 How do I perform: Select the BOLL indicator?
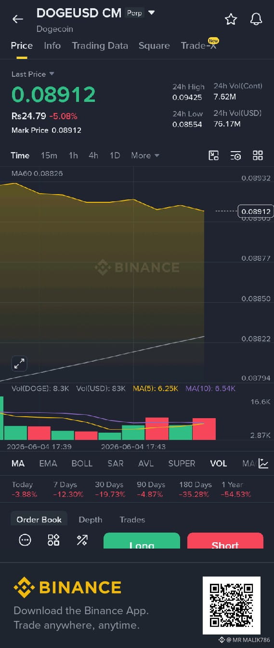pos(82,463)
